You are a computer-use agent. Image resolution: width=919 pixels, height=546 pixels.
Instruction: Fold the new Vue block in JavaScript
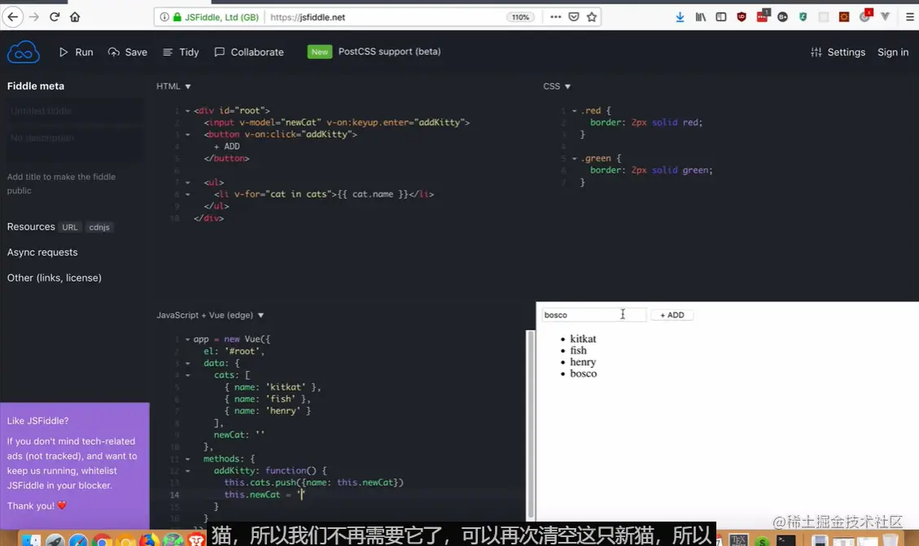187,339
